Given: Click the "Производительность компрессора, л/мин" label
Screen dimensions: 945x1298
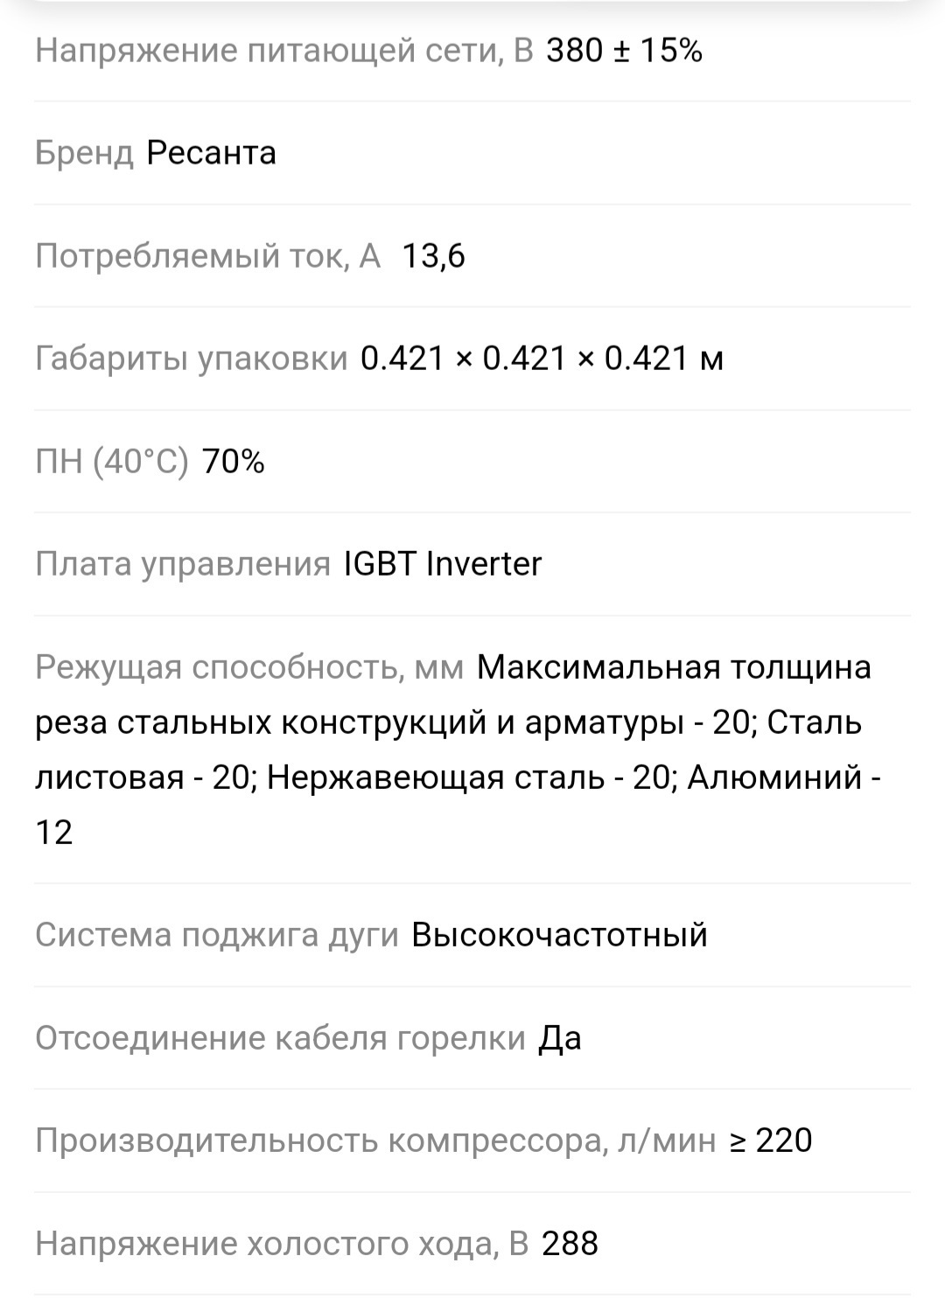Looking at the screenshot, I should [374, 1141].
